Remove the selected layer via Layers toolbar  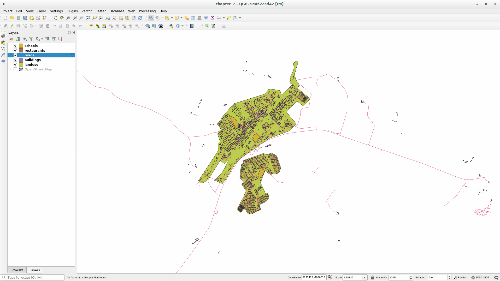(x=60, y=39)
